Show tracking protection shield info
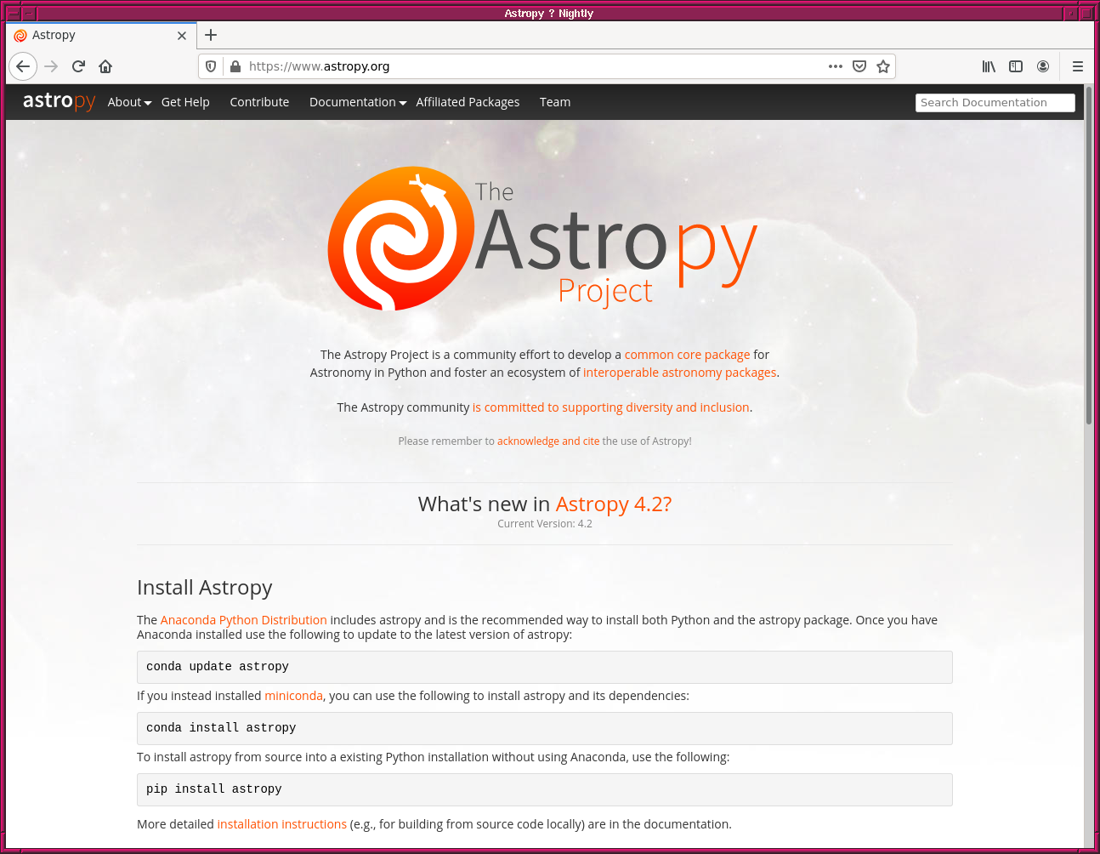Image resolution: width=1100 pixels, height=854 pixels. point(211,66)
